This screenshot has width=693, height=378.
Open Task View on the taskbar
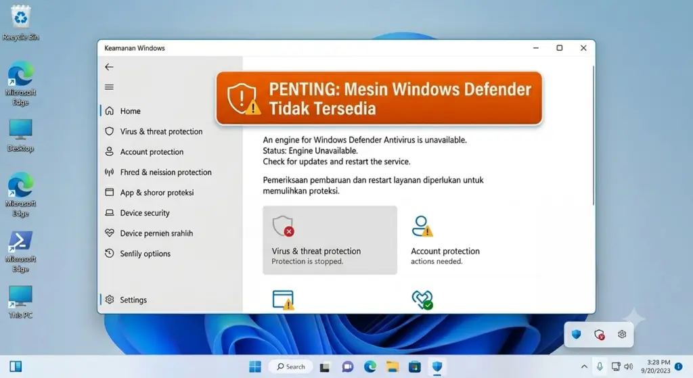coord(325,367)
